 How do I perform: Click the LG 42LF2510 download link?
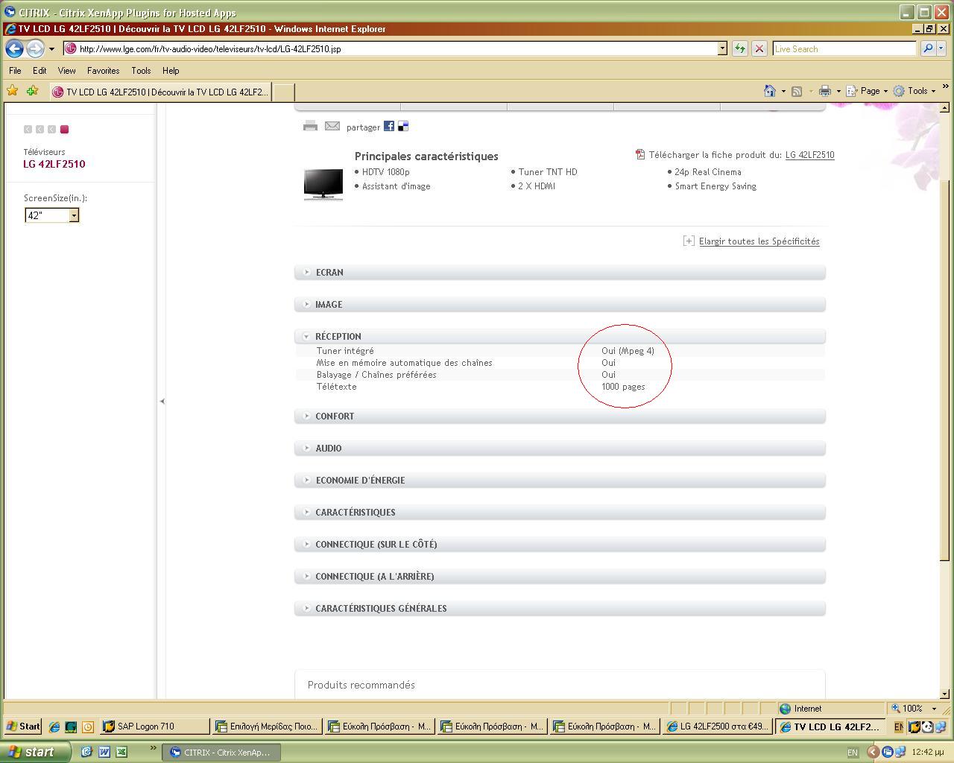(809, 155)
